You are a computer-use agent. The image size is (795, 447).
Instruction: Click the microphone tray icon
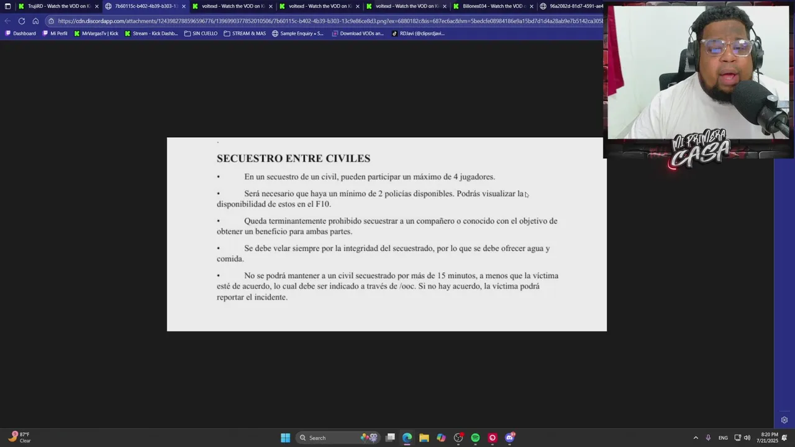[x=708, y=438]
